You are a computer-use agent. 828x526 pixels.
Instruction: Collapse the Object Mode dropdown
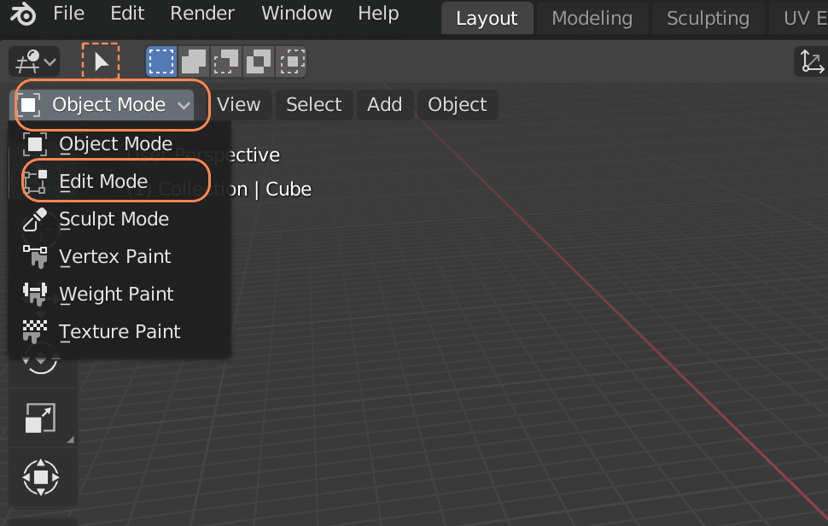[x=102, y=104]
